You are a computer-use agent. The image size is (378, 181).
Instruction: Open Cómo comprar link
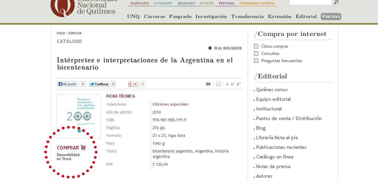(x=275, y=46)
